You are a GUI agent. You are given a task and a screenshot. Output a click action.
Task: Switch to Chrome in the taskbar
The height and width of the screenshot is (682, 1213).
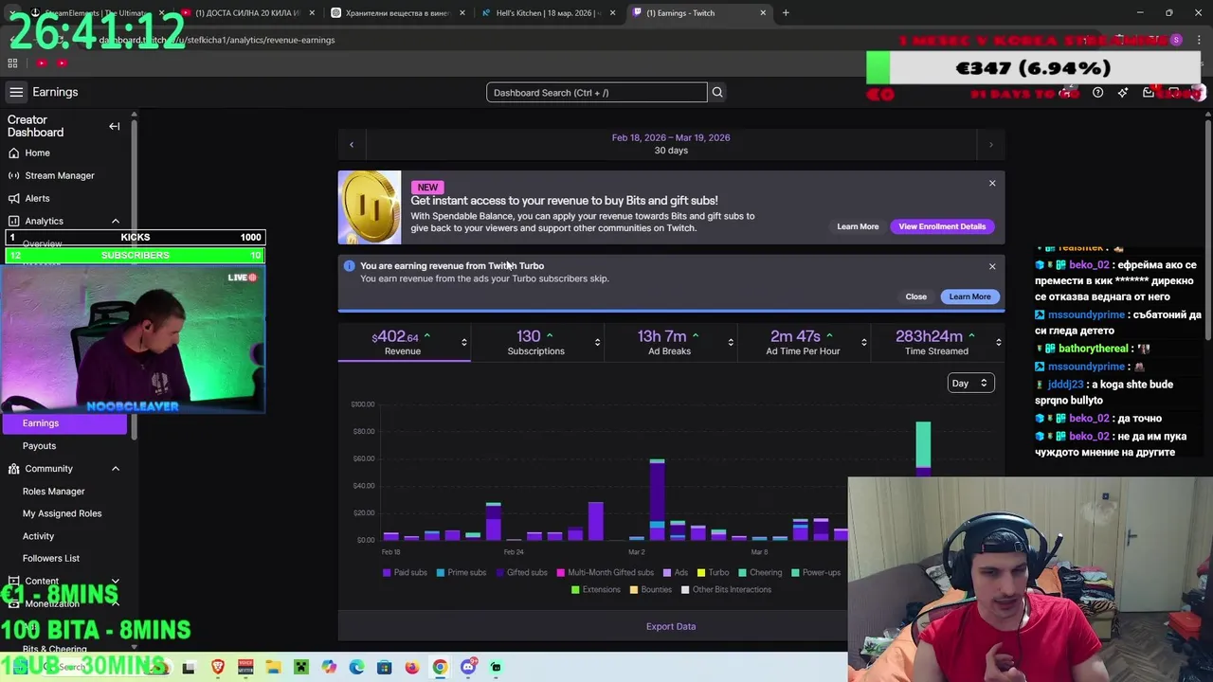[x=440, y=667]
